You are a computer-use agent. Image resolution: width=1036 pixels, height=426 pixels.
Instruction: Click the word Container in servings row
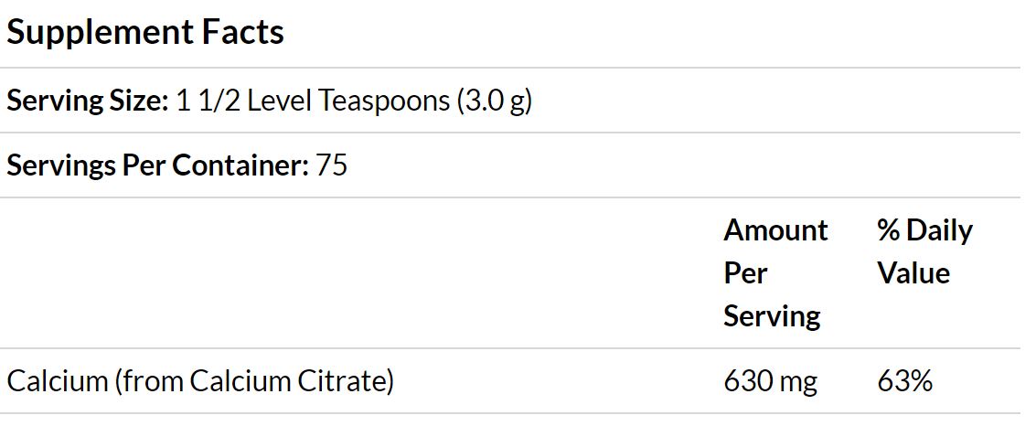tap(240, 165)
